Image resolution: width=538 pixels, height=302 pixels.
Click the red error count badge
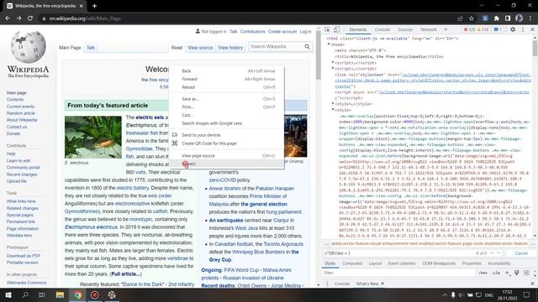click(x=469, y=30)
